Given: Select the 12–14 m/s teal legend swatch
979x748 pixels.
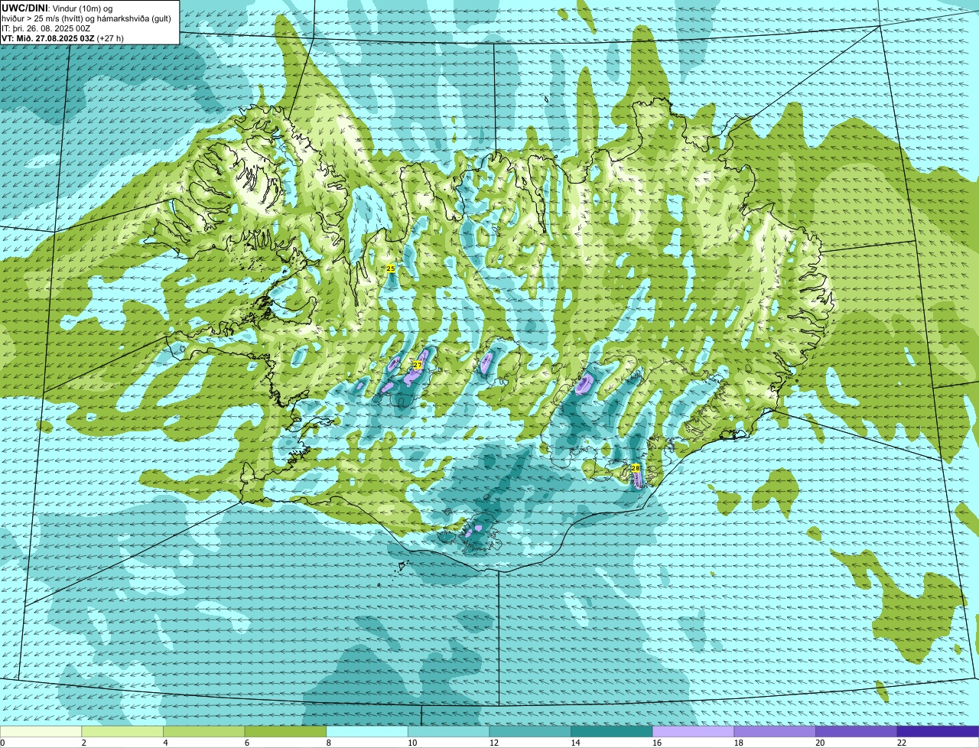Looking at the screenshot, I should tap(530, 731).
